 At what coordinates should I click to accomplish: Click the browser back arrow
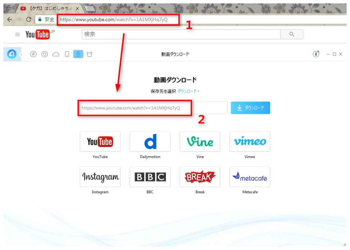10,19
